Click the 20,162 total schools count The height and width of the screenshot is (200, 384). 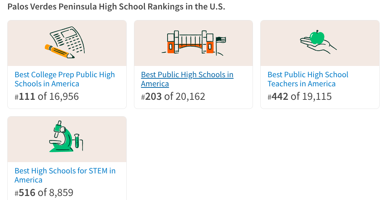tap(190, 97)
